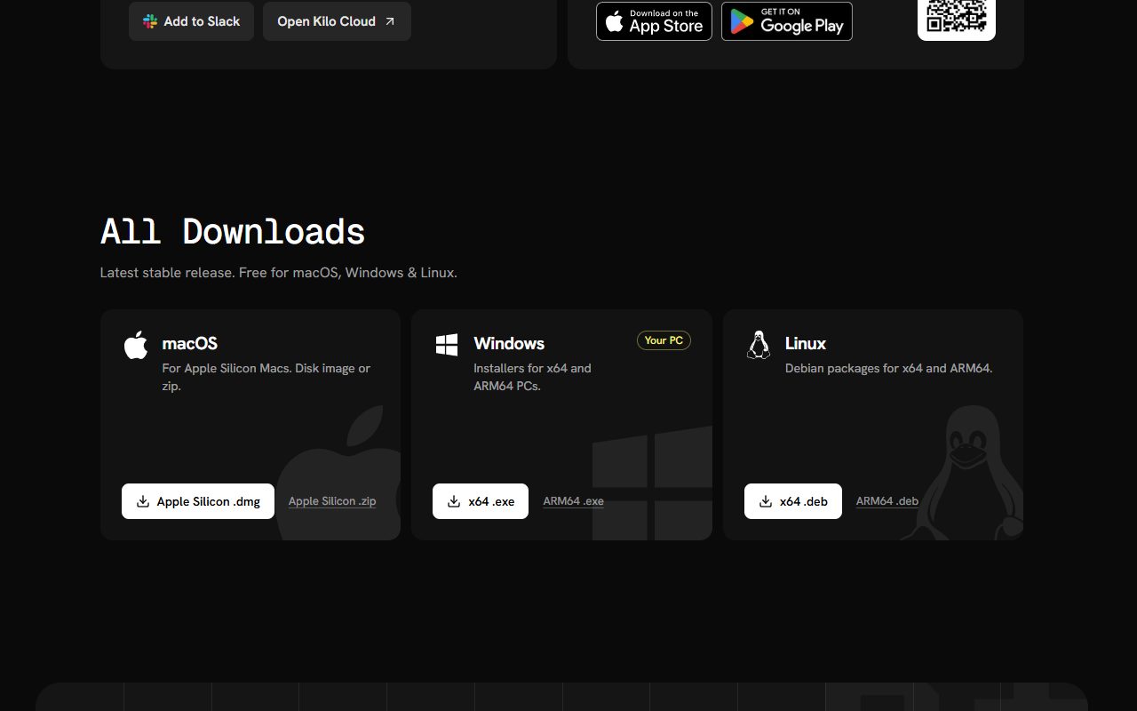This screenshot has width=1137, height=711.
Task: Download the Apple Silicon .dmg installer
Action: click(x=198, y=501)
